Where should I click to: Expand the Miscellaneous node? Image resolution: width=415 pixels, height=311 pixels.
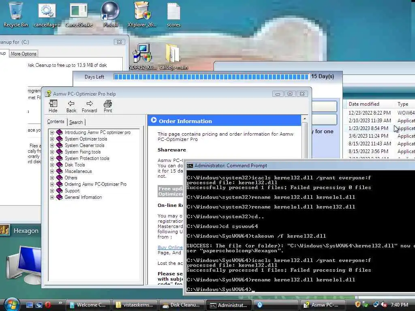52,171
